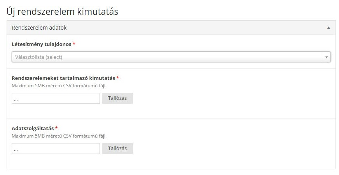Click the CSV size hint below Adatszolgáltatás label
Screen dimensions: 339x175
coord(59,136)
